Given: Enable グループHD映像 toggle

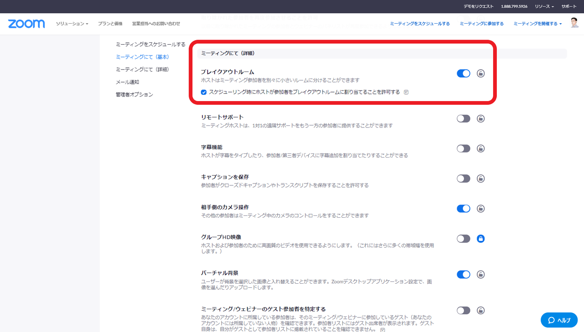Looking at the screenshot, I should click(464, 239).
